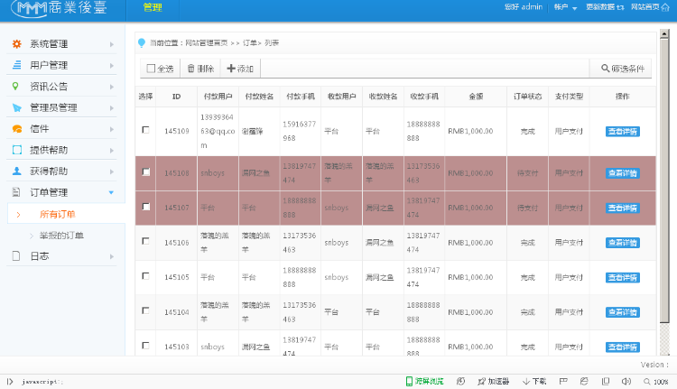Click the 用户管理 list icon
Viewport: 677px width, 389px height.
pyautogui.click(x=17, y=65)
